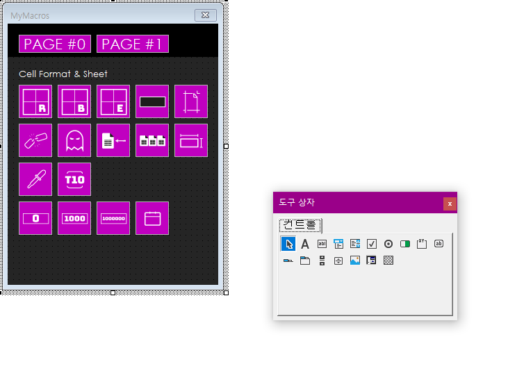Select the ScrollBar control in toolbox

322,261
